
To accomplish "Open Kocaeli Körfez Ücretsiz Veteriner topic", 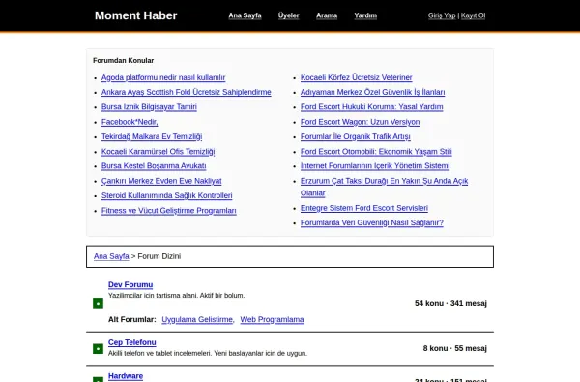I will pyautogui.click(x=356, y=77).
